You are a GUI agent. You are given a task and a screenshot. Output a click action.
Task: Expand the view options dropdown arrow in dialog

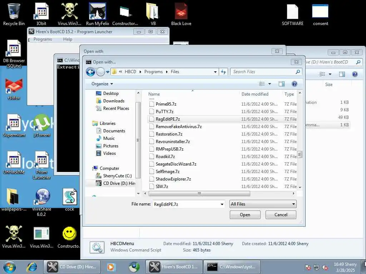(x=269, y=84)
